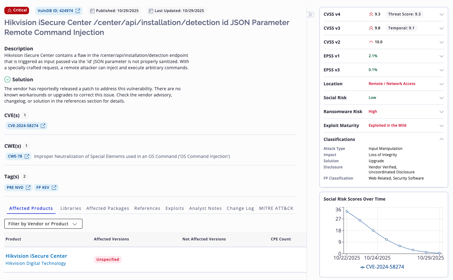Click PRE NVD tag external link icon
The height and width of the screenshot is (280, 453).
[x=28, y=188]
